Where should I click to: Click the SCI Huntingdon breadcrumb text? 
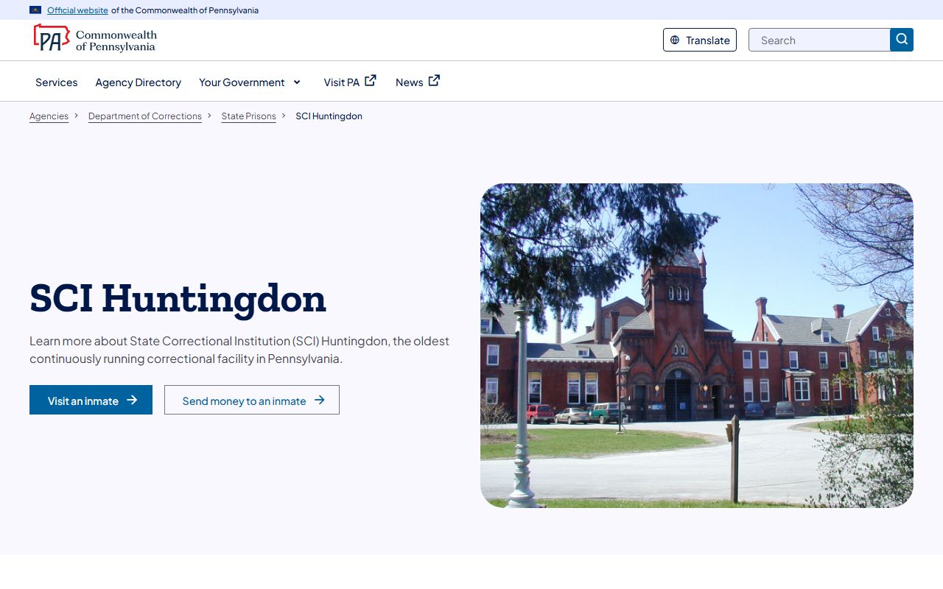(x=329, y=116)
